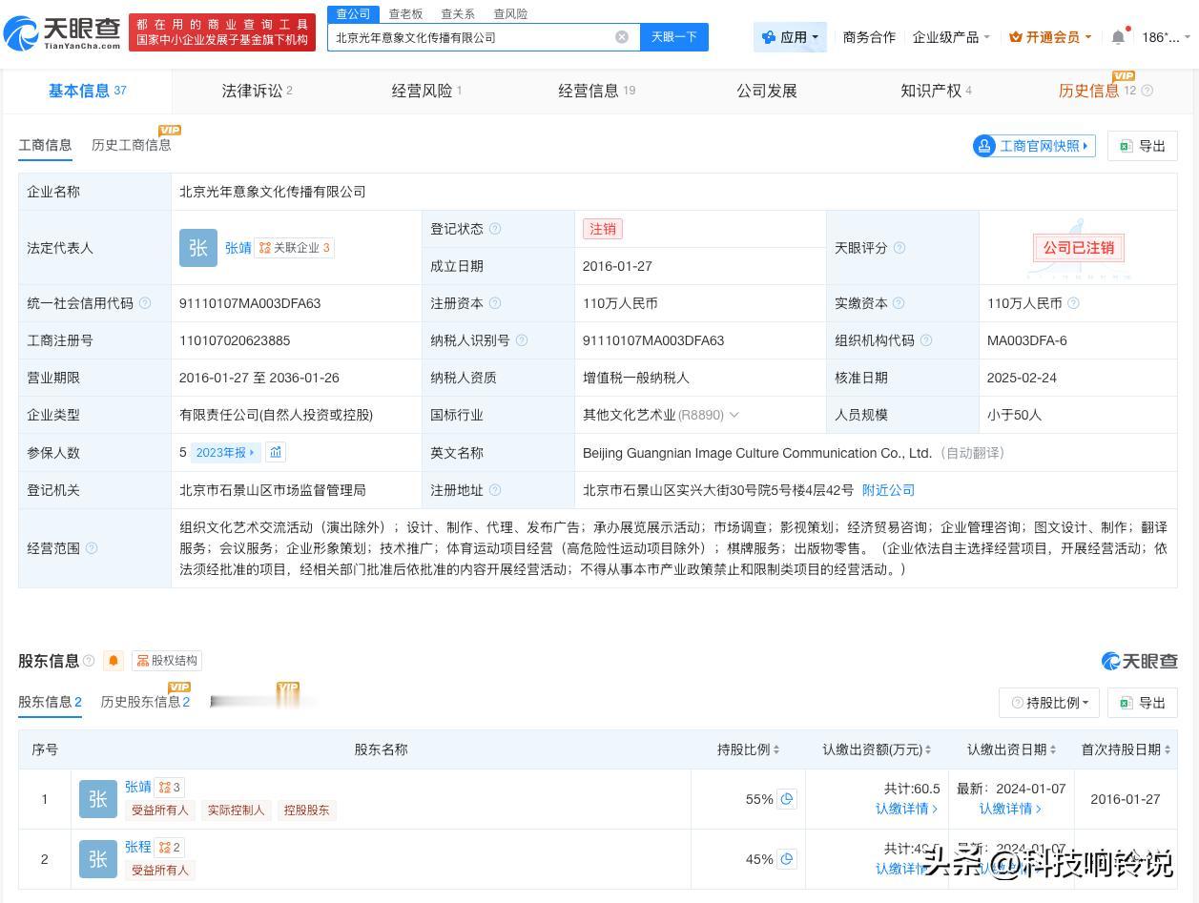Open pie chart icon for 55% stake
Image resolution: width=1199 pixels, height=903 pixels.
click(787, 799)
